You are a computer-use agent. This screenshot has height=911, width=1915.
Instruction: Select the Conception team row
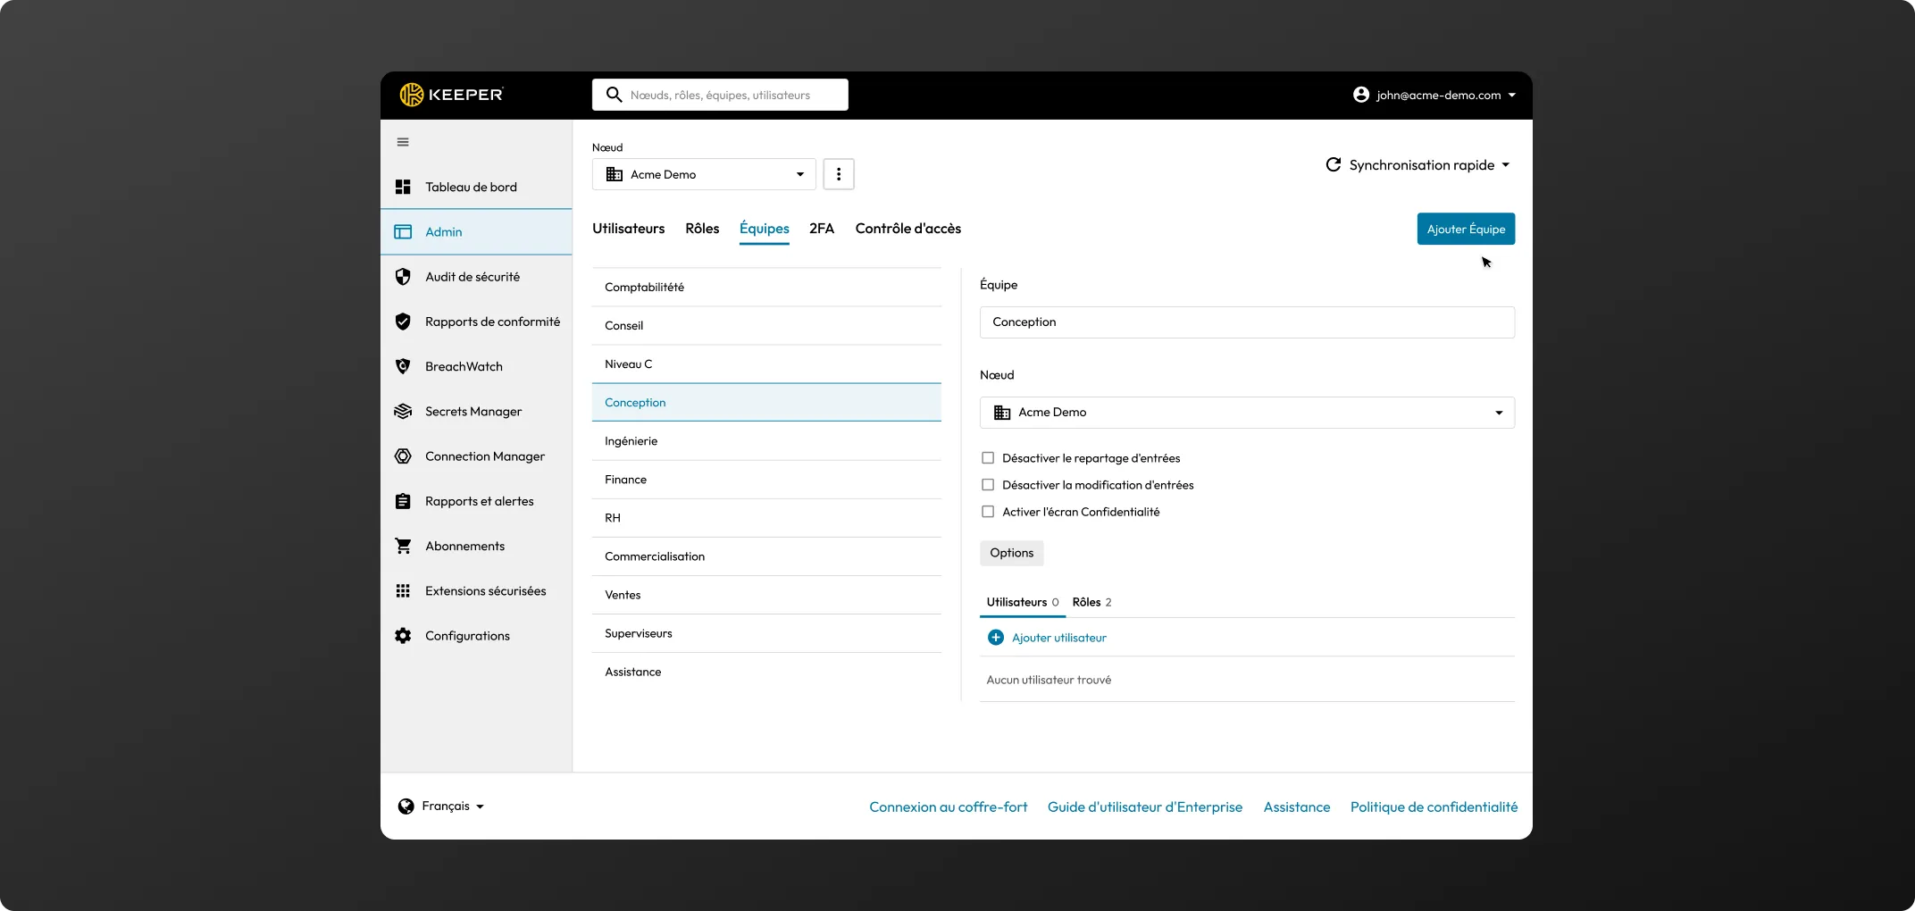766,403
